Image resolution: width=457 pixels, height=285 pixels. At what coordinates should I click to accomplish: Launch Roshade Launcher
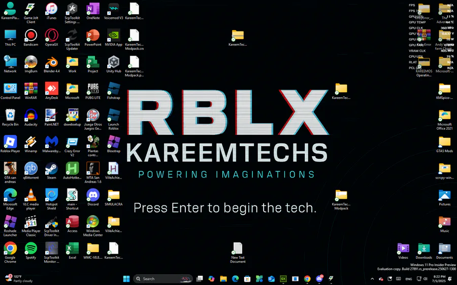pos(10,226)
